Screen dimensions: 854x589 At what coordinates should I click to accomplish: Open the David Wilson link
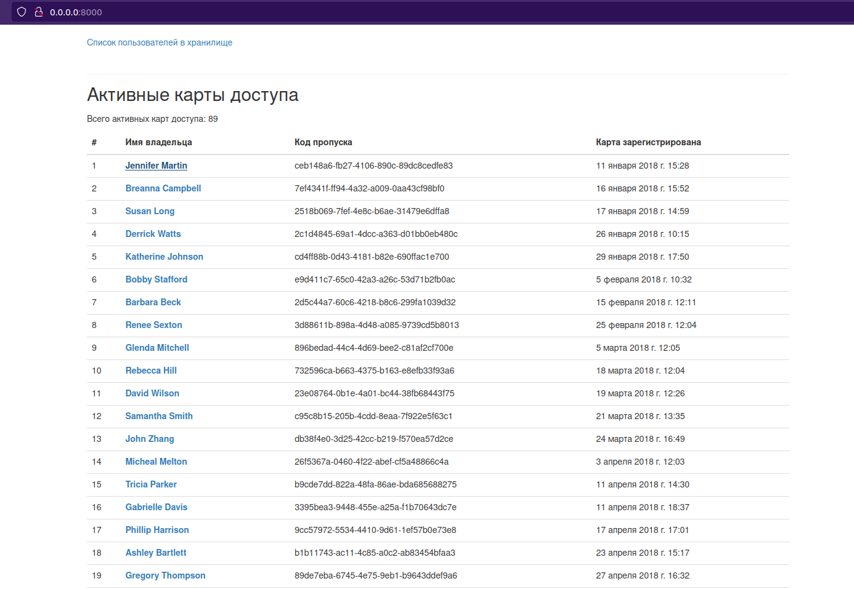(x=152, y=393)
